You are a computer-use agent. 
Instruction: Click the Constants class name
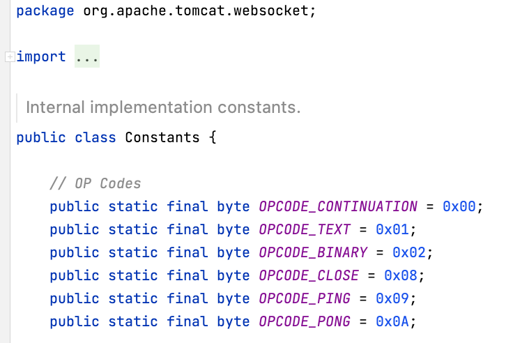(162, 137)
